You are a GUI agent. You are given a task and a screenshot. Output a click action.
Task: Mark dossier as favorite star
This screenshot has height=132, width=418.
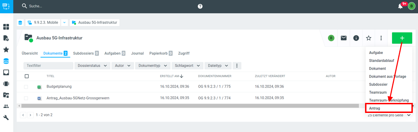click(369, 38)
